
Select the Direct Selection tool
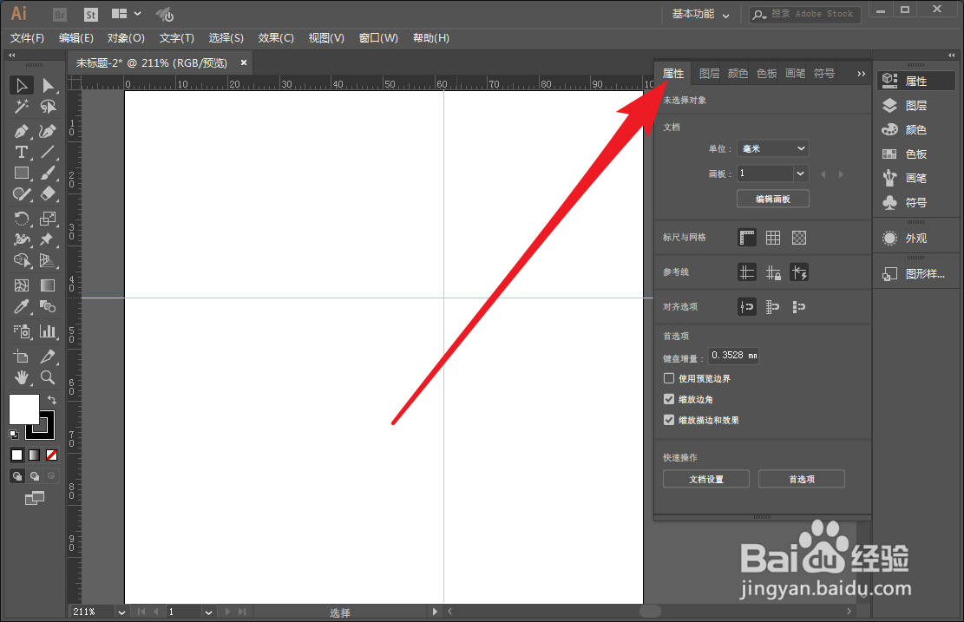tap(48, 85)
